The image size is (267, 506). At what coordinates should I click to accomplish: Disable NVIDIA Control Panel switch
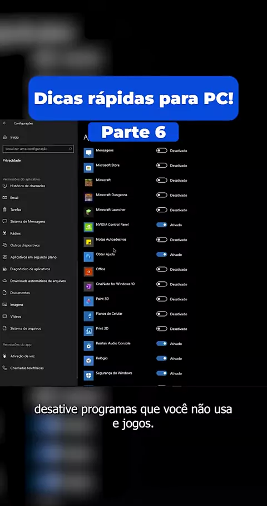coord(162,225)
